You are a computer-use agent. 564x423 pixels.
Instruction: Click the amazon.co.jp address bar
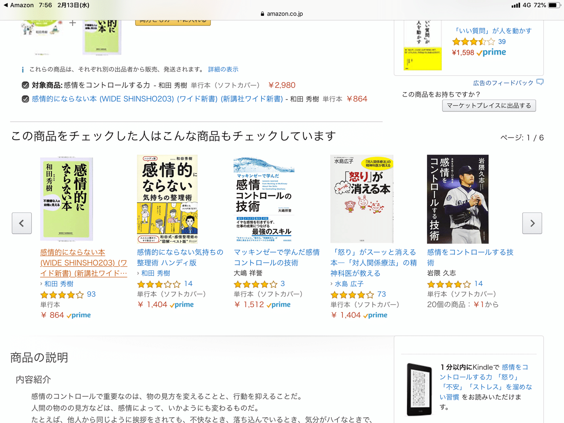pyautogui.click(x=282, y=14)
